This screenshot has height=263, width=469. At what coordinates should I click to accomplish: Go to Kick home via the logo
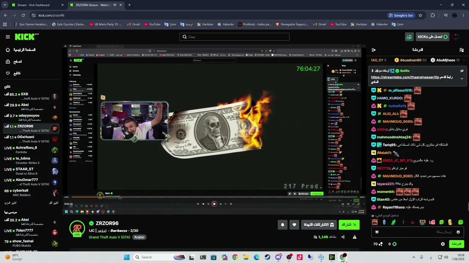[27, 37]
